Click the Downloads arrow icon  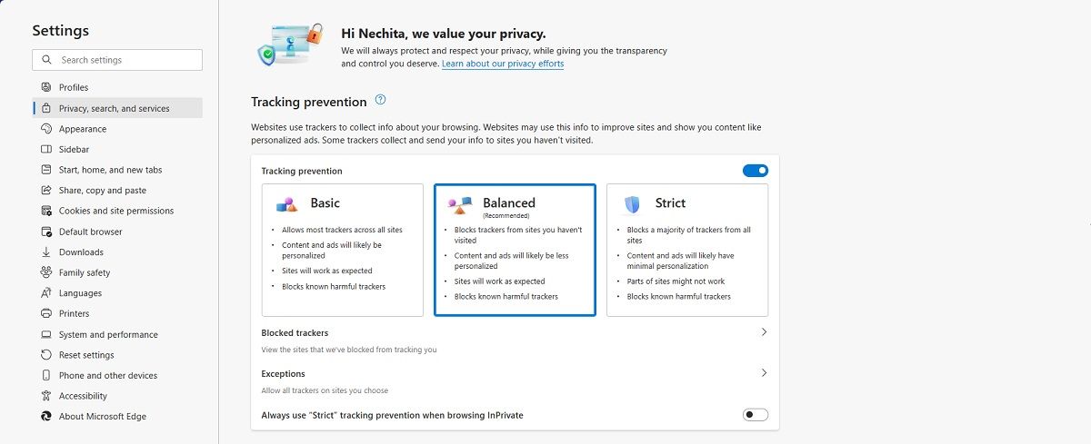tap(46, 252)
